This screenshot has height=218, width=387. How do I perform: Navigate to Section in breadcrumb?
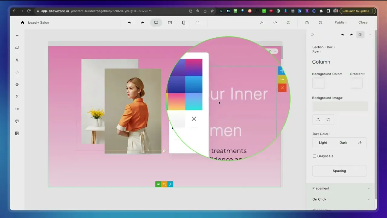click(318, 47)
